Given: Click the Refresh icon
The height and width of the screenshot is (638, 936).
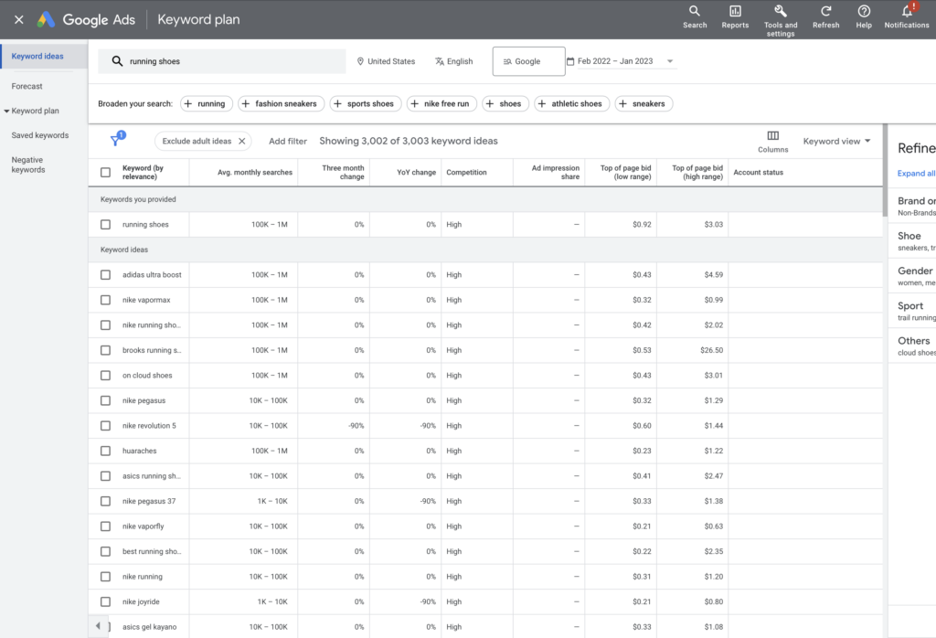Looking at the screenshot, I should pos(826,11).
